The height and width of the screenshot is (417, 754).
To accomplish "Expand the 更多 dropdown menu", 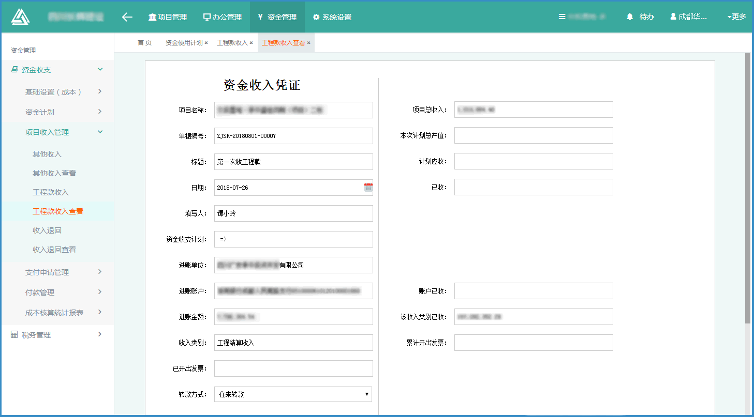I will (736, 17).
